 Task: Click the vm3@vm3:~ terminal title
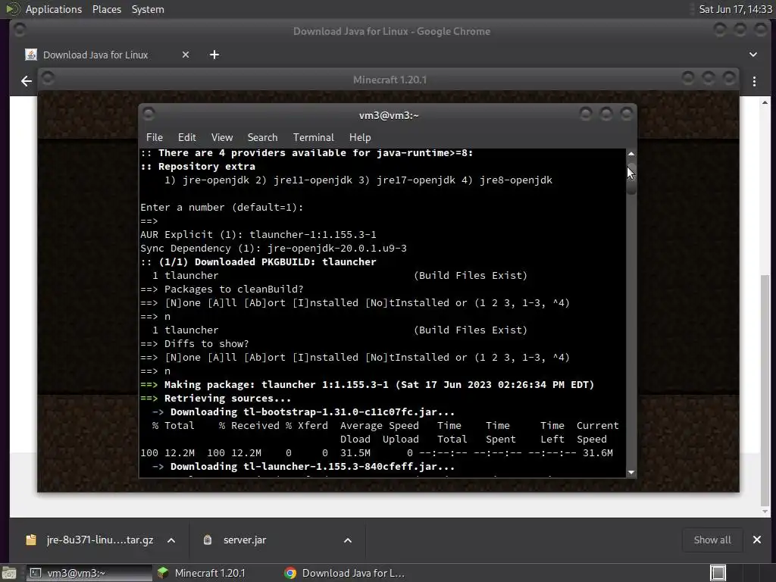pyautogui.click(x=389, y=115)
